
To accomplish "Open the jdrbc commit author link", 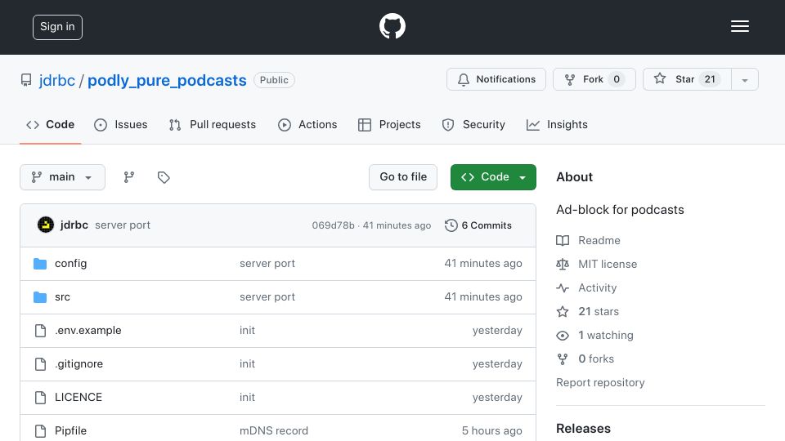I will tap(74, 225).
